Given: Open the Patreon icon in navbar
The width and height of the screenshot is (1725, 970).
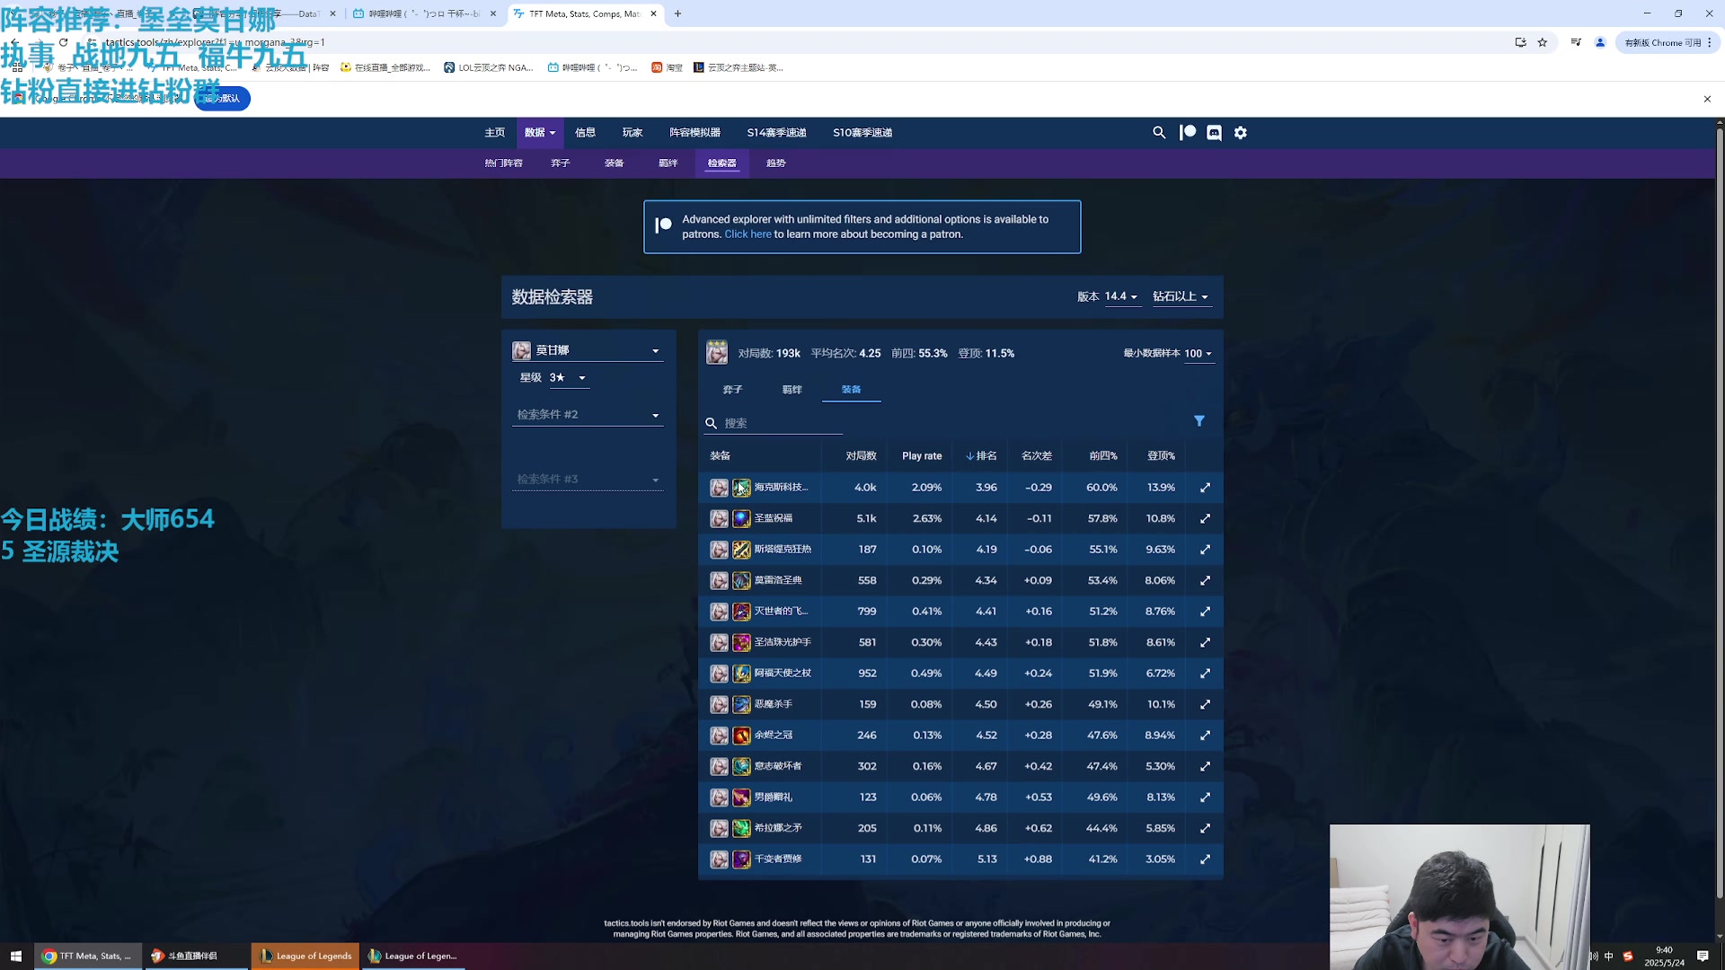Looking at the screenshot, I should 1188,132.
